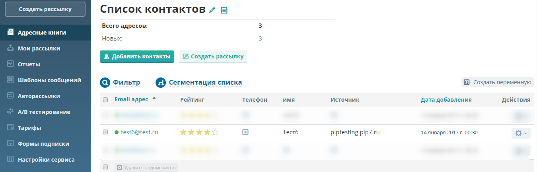Click the star rating of test6@test.ru
Image resolution: width=537 pixels, height=172 pixels.
coord(199,133)
